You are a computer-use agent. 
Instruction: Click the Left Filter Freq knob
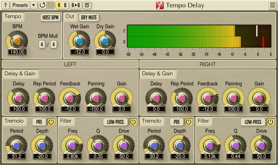click(72, 146)
